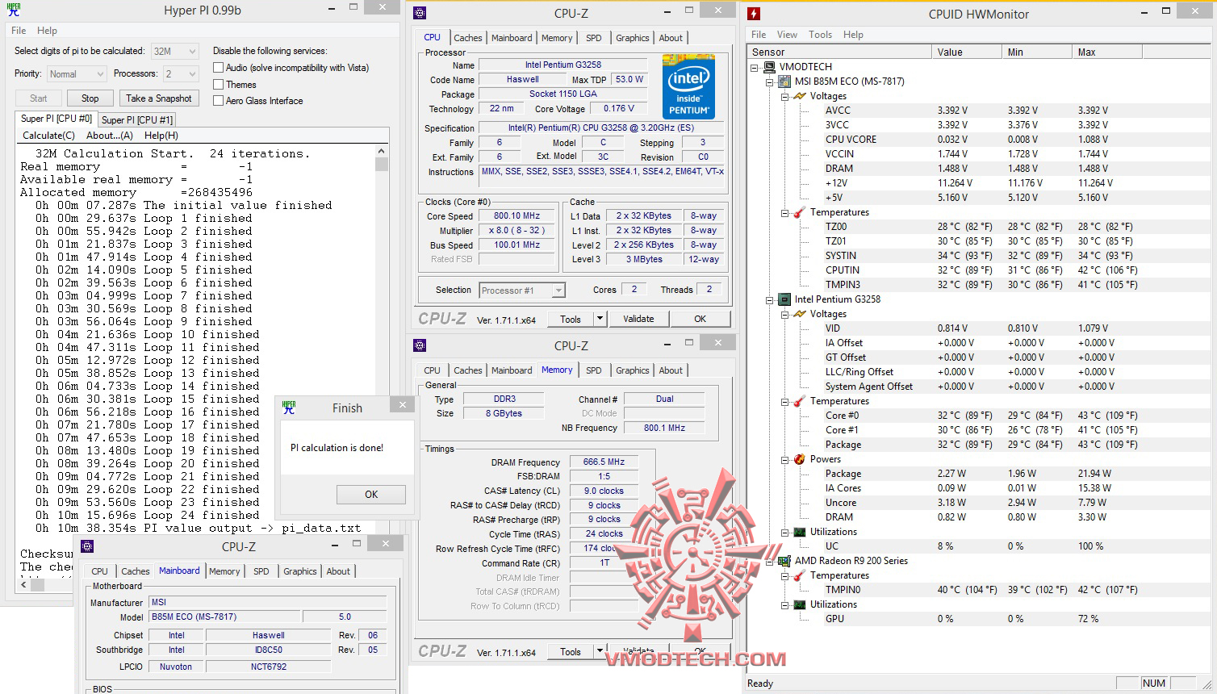Open the Hyper PI File menu
This screenshot has width=1217, height=694.
click(x=19, y=31)
